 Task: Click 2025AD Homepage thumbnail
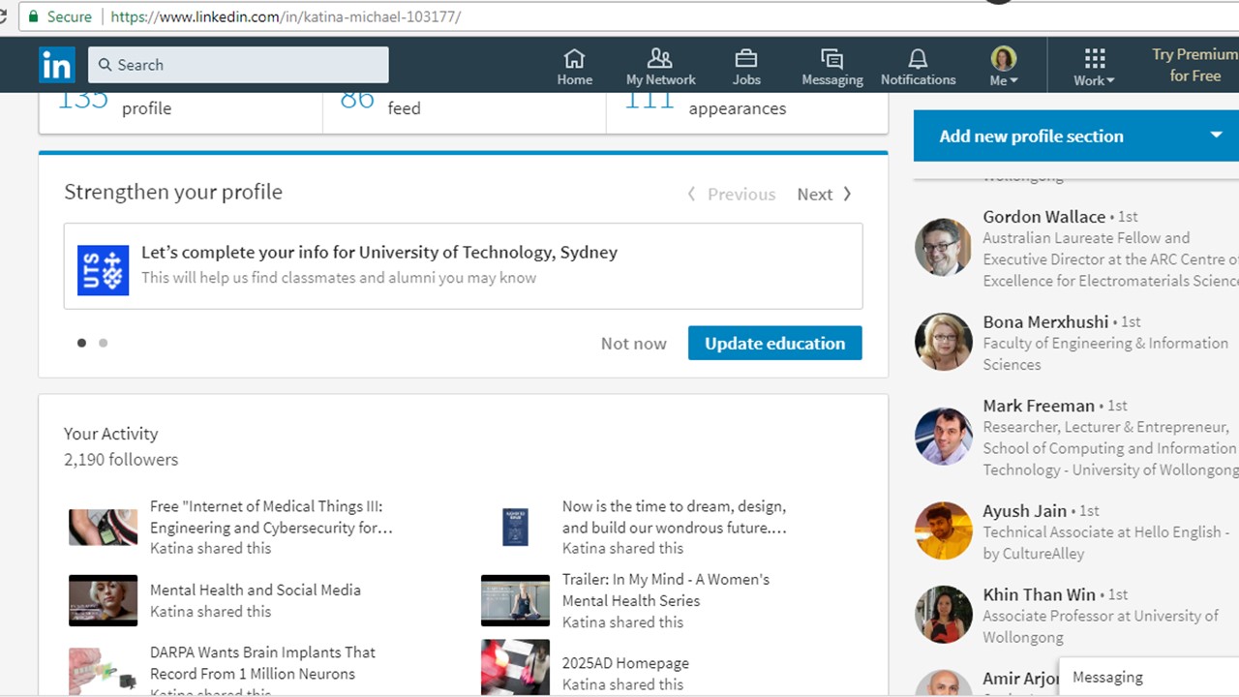pyautogui.click(x=515, y=667)
